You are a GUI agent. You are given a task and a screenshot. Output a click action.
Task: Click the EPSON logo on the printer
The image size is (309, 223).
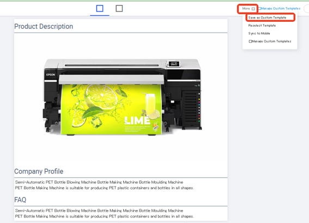click(51, 75)
